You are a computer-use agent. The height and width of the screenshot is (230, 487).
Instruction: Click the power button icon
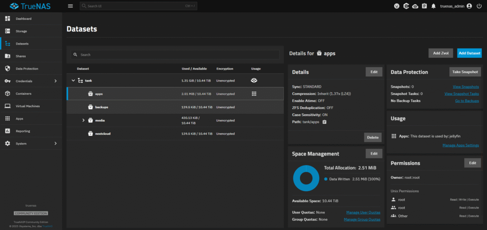(x=478, y=6)
